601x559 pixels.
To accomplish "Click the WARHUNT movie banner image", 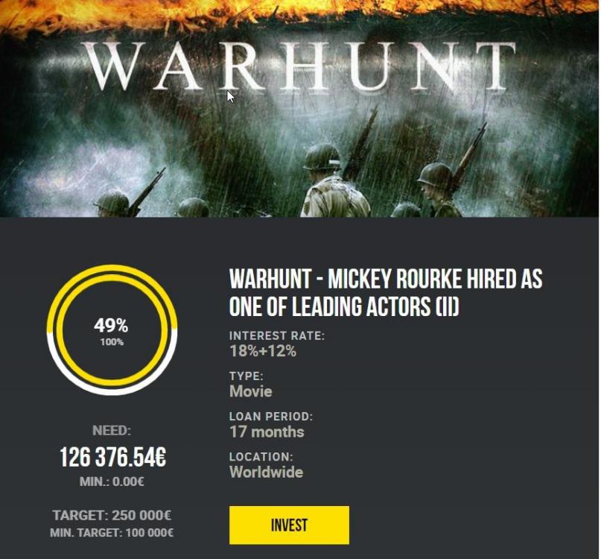I will 299,109.
